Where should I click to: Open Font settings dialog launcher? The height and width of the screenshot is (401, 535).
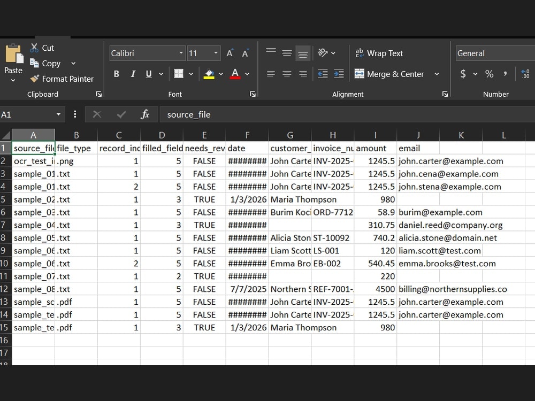tap(253, 94)
